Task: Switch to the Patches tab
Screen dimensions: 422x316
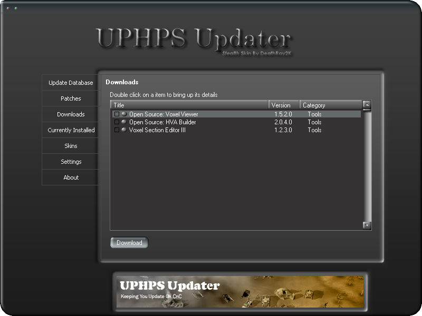Action: pyautogui.click(x=71, y=98)
